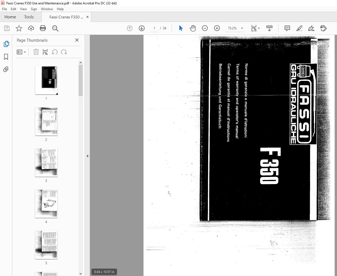The height and width of the screenshot is (276, 337).
Task: Select page 1 thumbnail
Action: click(46, 80)
